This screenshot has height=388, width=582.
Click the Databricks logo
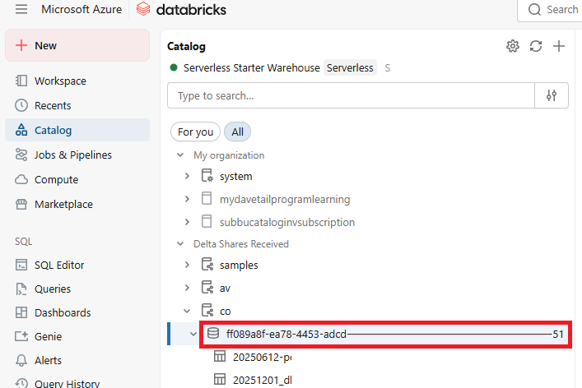(181, 10)
